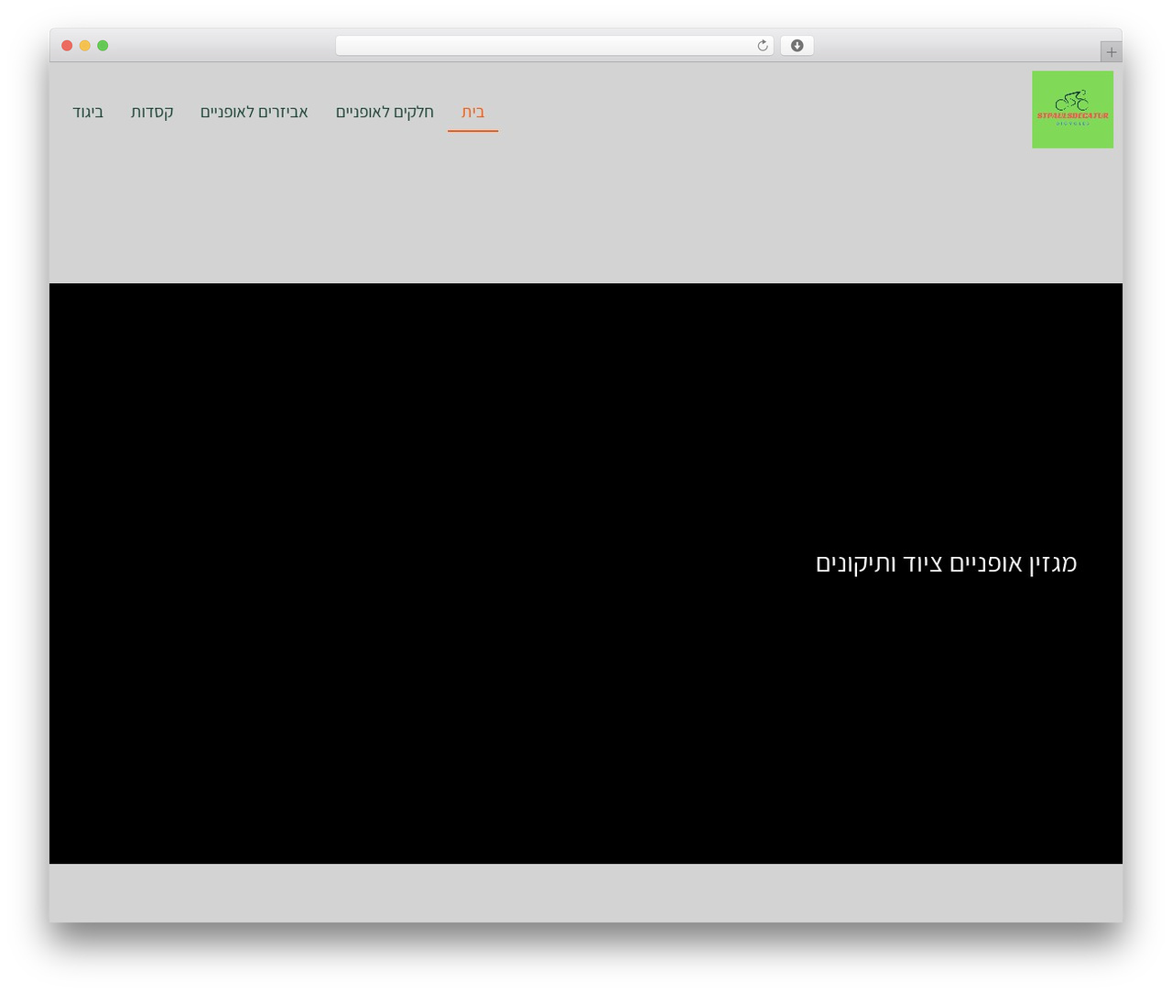Go to אביזרים לאופניים page
1172x993 pixels.
[254, 112]
